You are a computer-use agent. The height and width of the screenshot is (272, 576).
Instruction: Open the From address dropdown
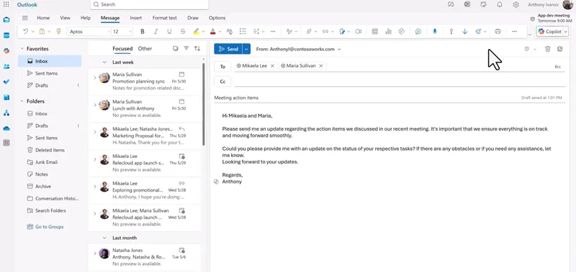click(x=339, y=49)
